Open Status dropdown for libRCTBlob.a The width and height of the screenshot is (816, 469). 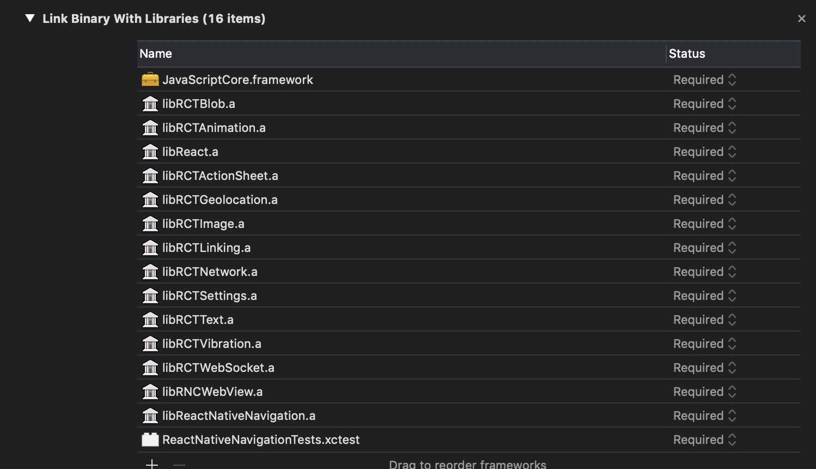click(x=704, y=104)
